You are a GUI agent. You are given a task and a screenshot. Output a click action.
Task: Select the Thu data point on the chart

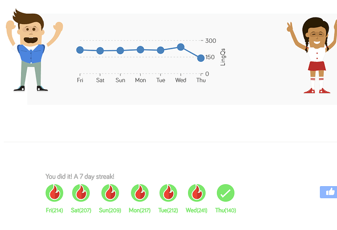201,58
